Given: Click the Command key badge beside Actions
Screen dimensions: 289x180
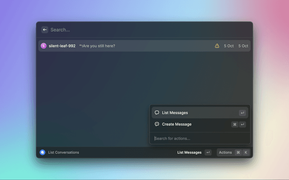Looking at the screenshot, I should 238,153.
